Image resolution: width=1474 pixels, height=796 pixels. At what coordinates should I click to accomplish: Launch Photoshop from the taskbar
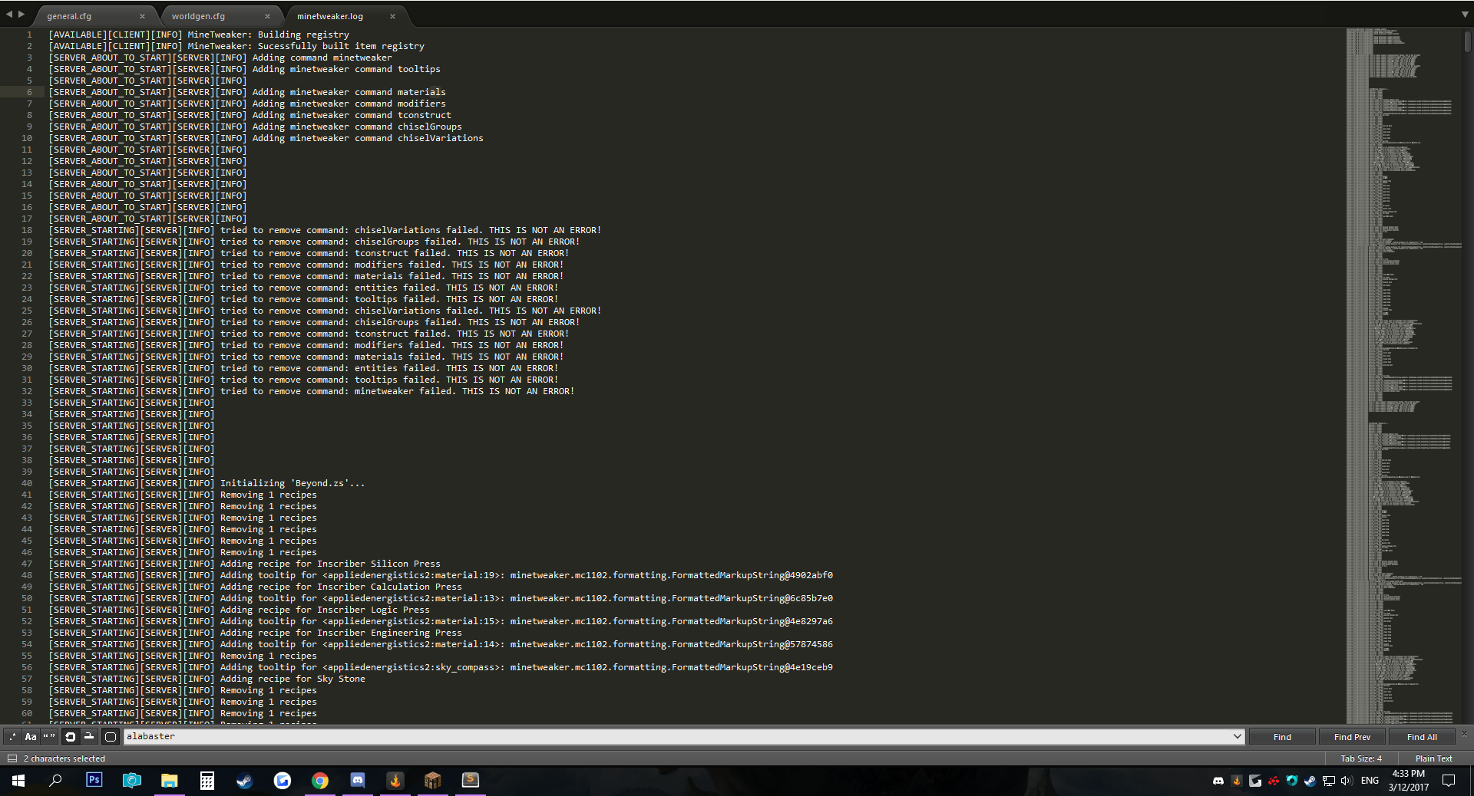click(x=94, y=781)
